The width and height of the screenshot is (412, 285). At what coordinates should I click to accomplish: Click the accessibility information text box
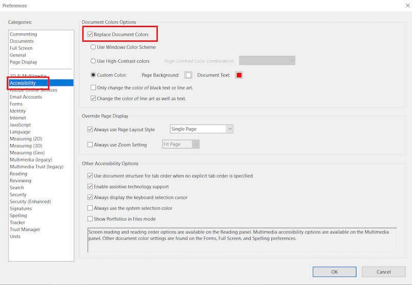tap(242, 240)
